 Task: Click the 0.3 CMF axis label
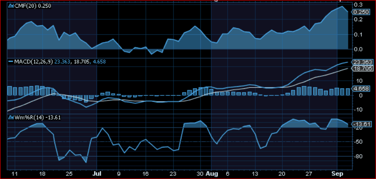(359, 5)
